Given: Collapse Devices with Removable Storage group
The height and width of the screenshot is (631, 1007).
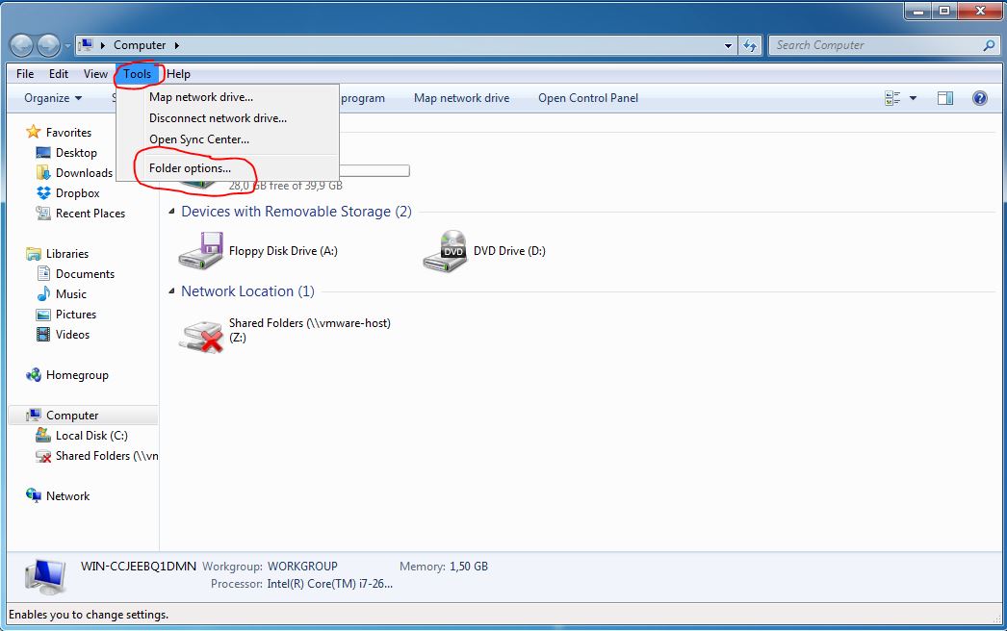Looking at the screenshot, I should coord(171,212).
